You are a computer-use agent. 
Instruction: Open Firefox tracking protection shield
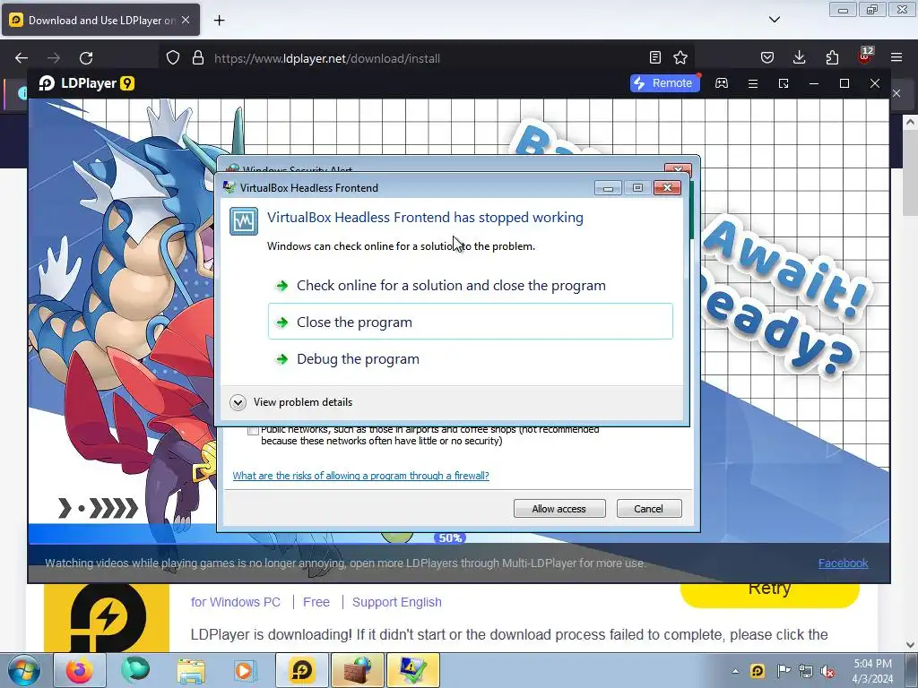[x=173, y=57]
